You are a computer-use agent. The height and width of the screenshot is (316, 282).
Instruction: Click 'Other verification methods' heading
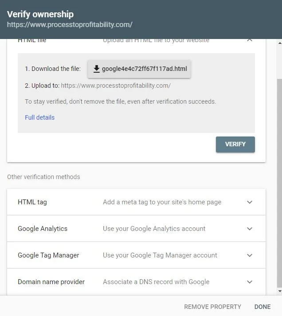click(43, 177)
